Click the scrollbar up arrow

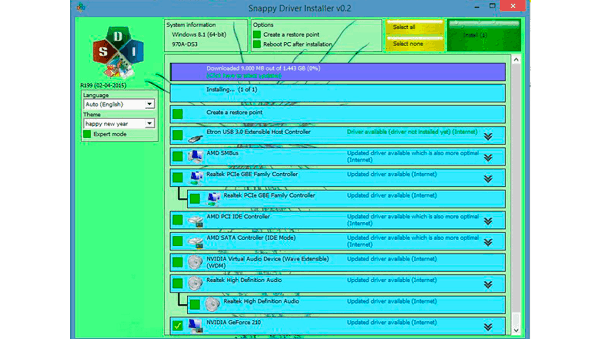coord(516,60)
